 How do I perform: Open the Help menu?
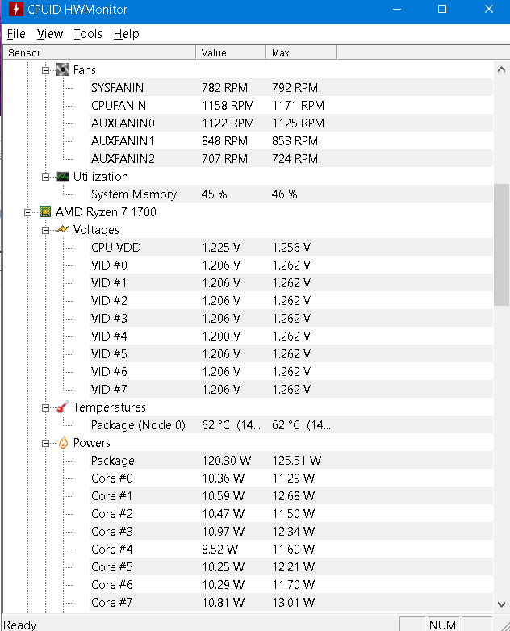[x=127, y=34]
